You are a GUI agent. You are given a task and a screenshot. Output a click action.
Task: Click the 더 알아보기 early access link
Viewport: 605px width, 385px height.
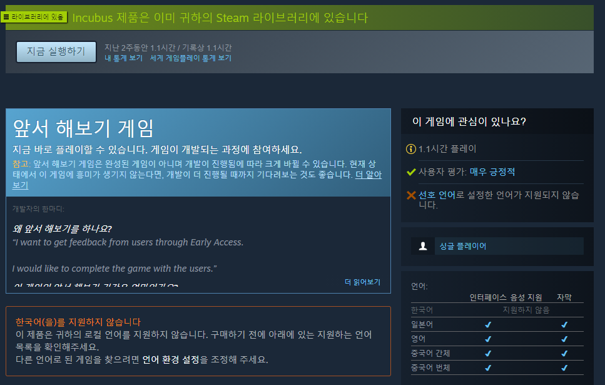pos(369,175)
